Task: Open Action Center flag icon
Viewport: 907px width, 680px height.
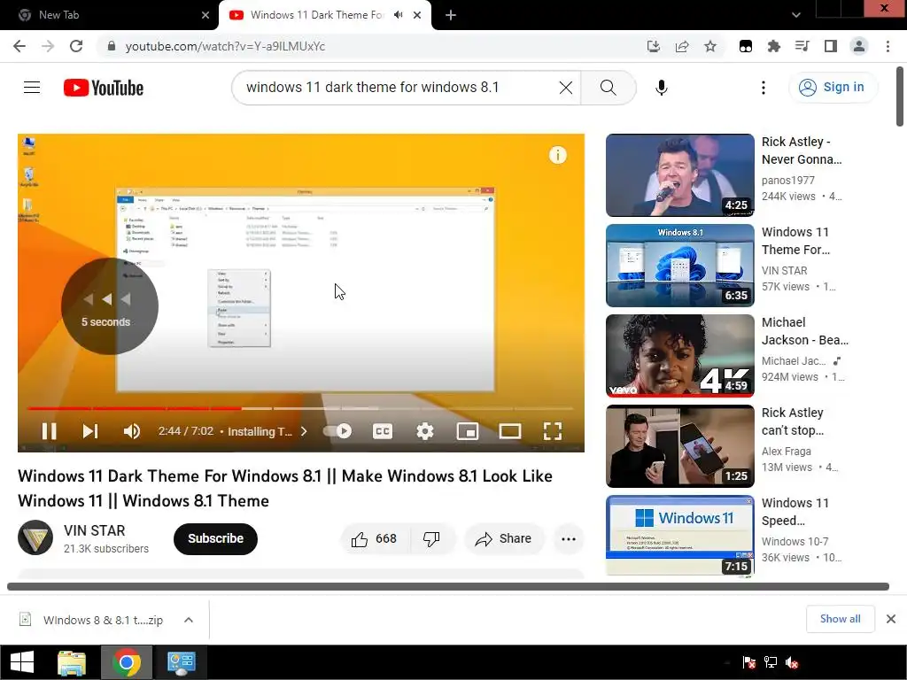Action: tap(749, 662)
